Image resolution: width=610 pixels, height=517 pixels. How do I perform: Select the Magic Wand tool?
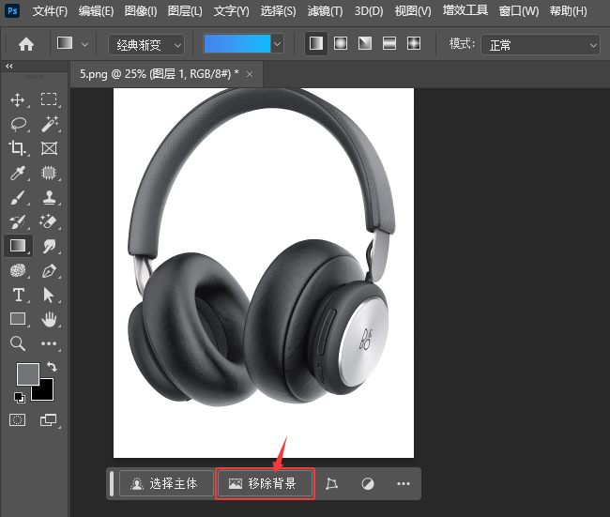[x=50, y=124]
